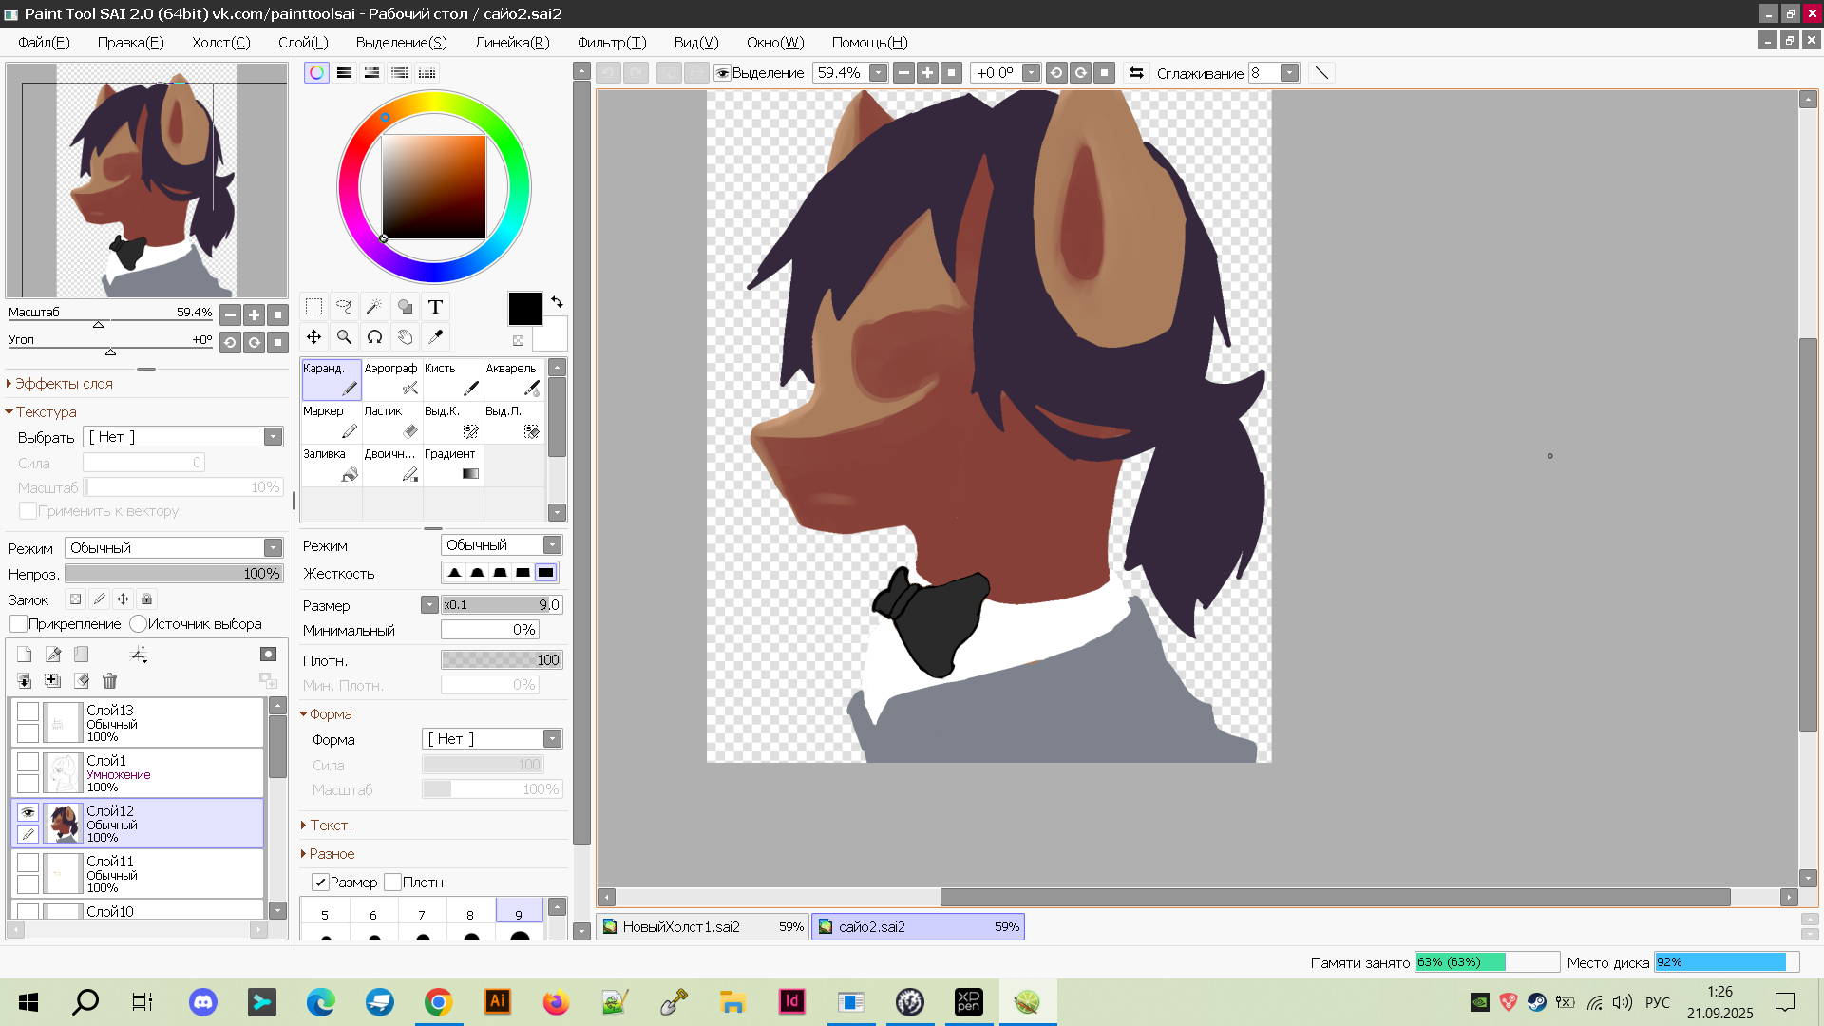Click the black foreground color swatch

[524, 309]
